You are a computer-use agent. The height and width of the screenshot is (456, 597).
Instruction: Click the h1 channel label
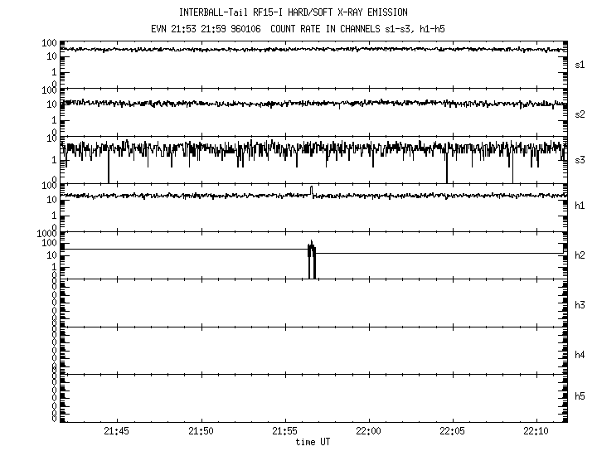pyautogui.click(x=580, y=206)
